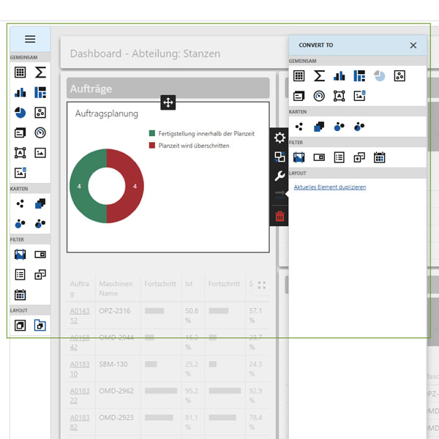Screen dimensions: 439x439
Task: Convert to Tree View in Convert To panel
Action: coord(359,157)
